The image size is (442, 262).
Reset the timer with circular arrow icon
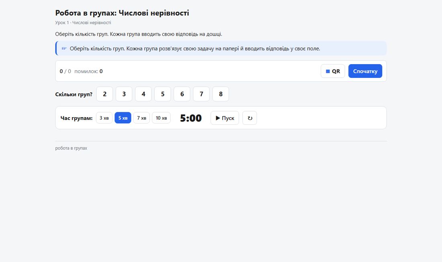[250, 118]
